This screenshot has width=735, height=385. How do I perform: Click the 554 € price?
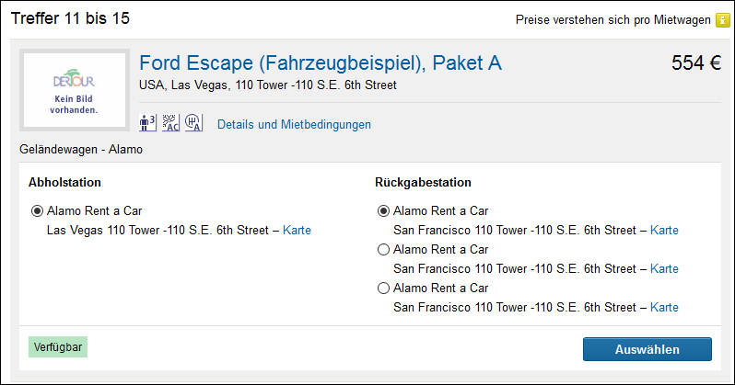(695, 63)
